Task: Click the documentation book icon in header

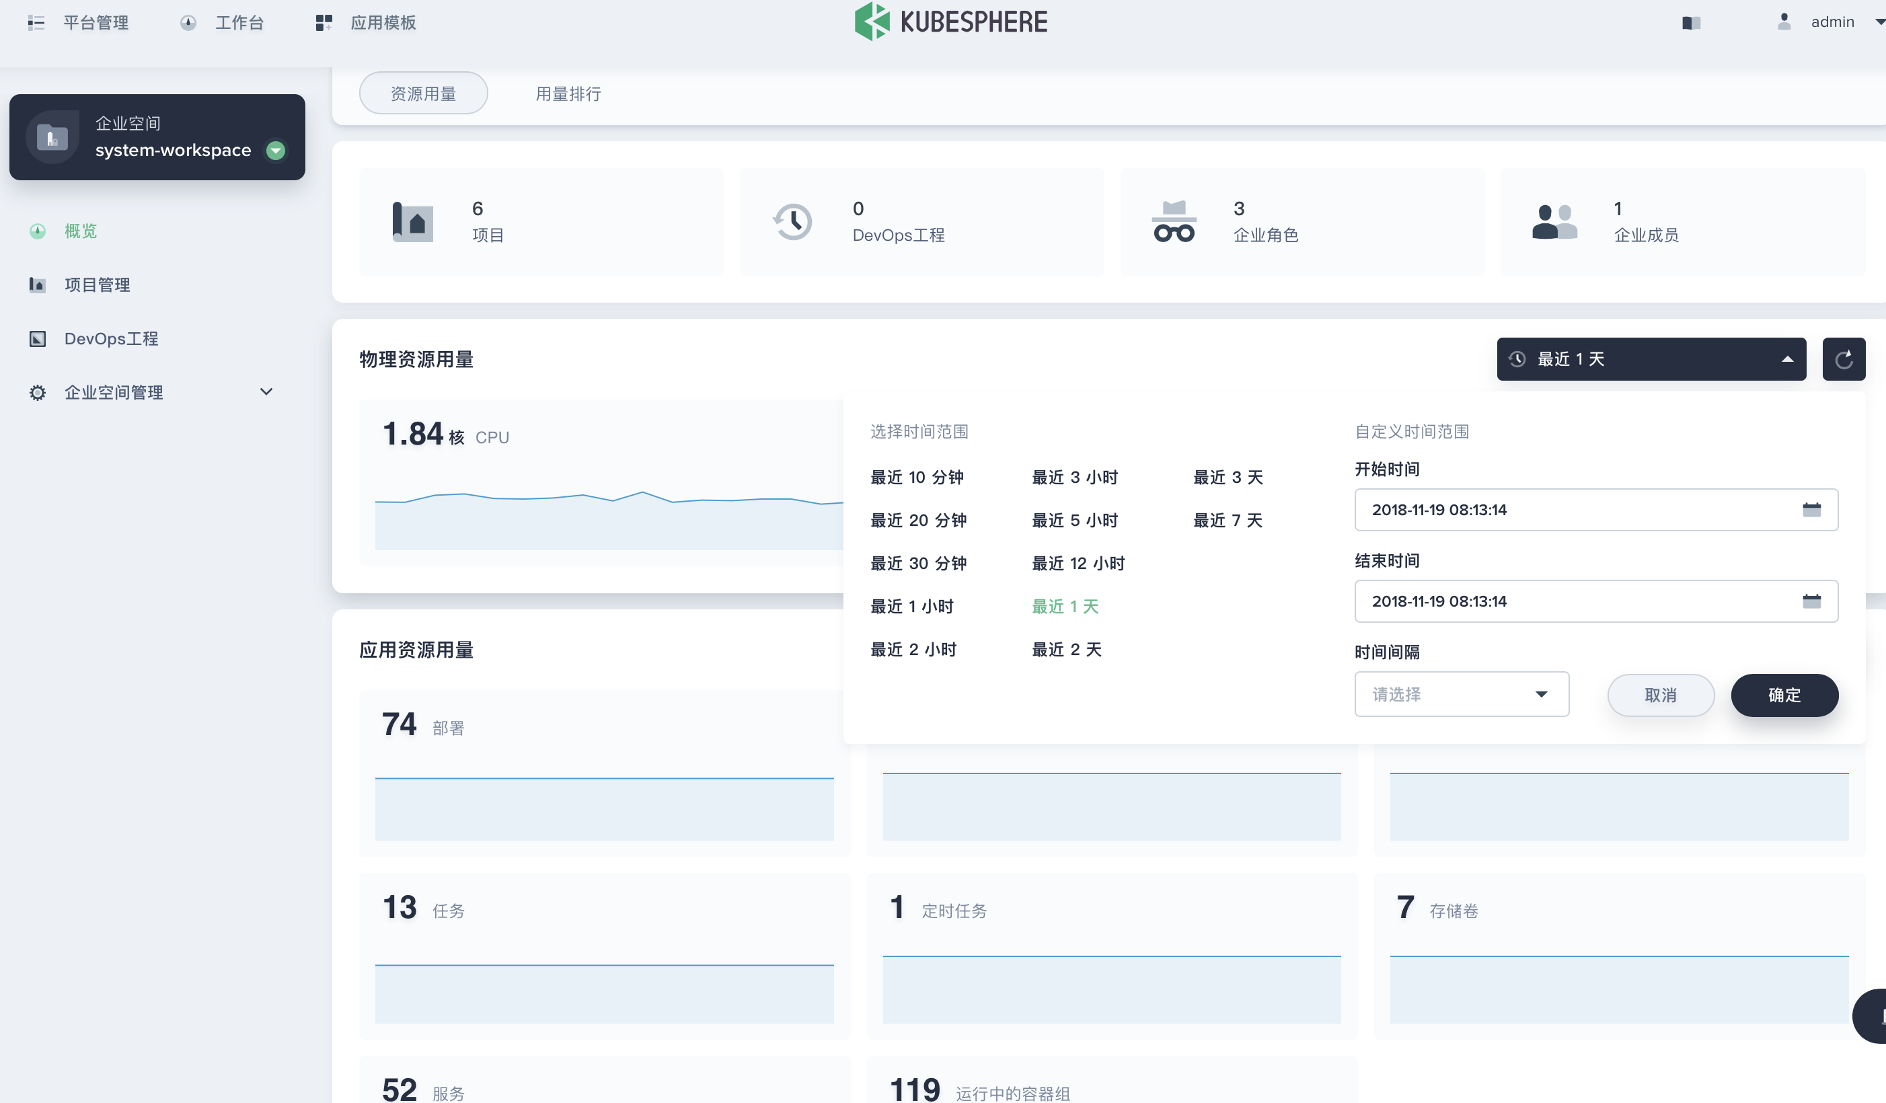Action: pos(1692,23)
